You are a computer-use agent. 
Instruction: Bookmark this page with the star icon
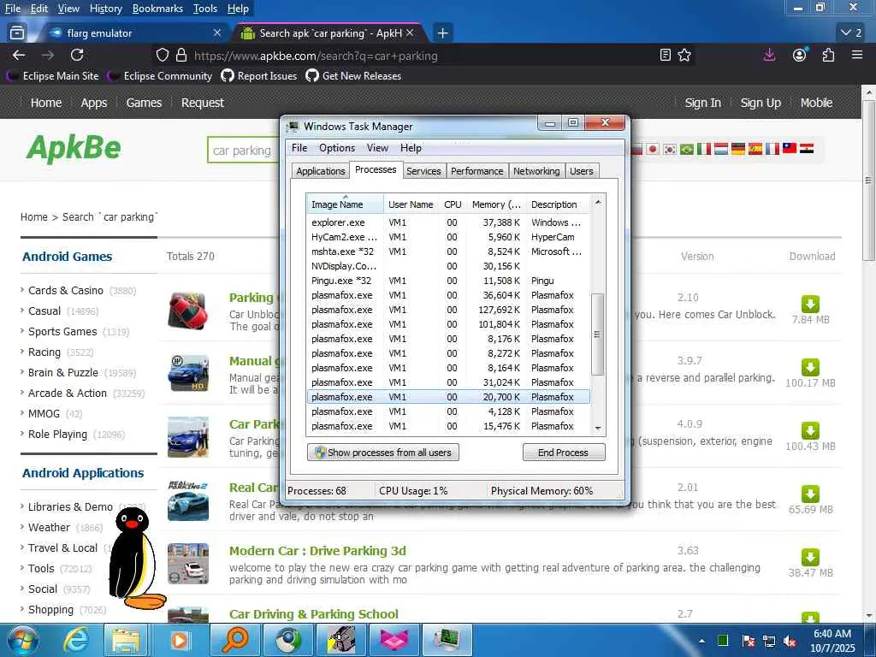pyautogui.click(x=684, y=55)
